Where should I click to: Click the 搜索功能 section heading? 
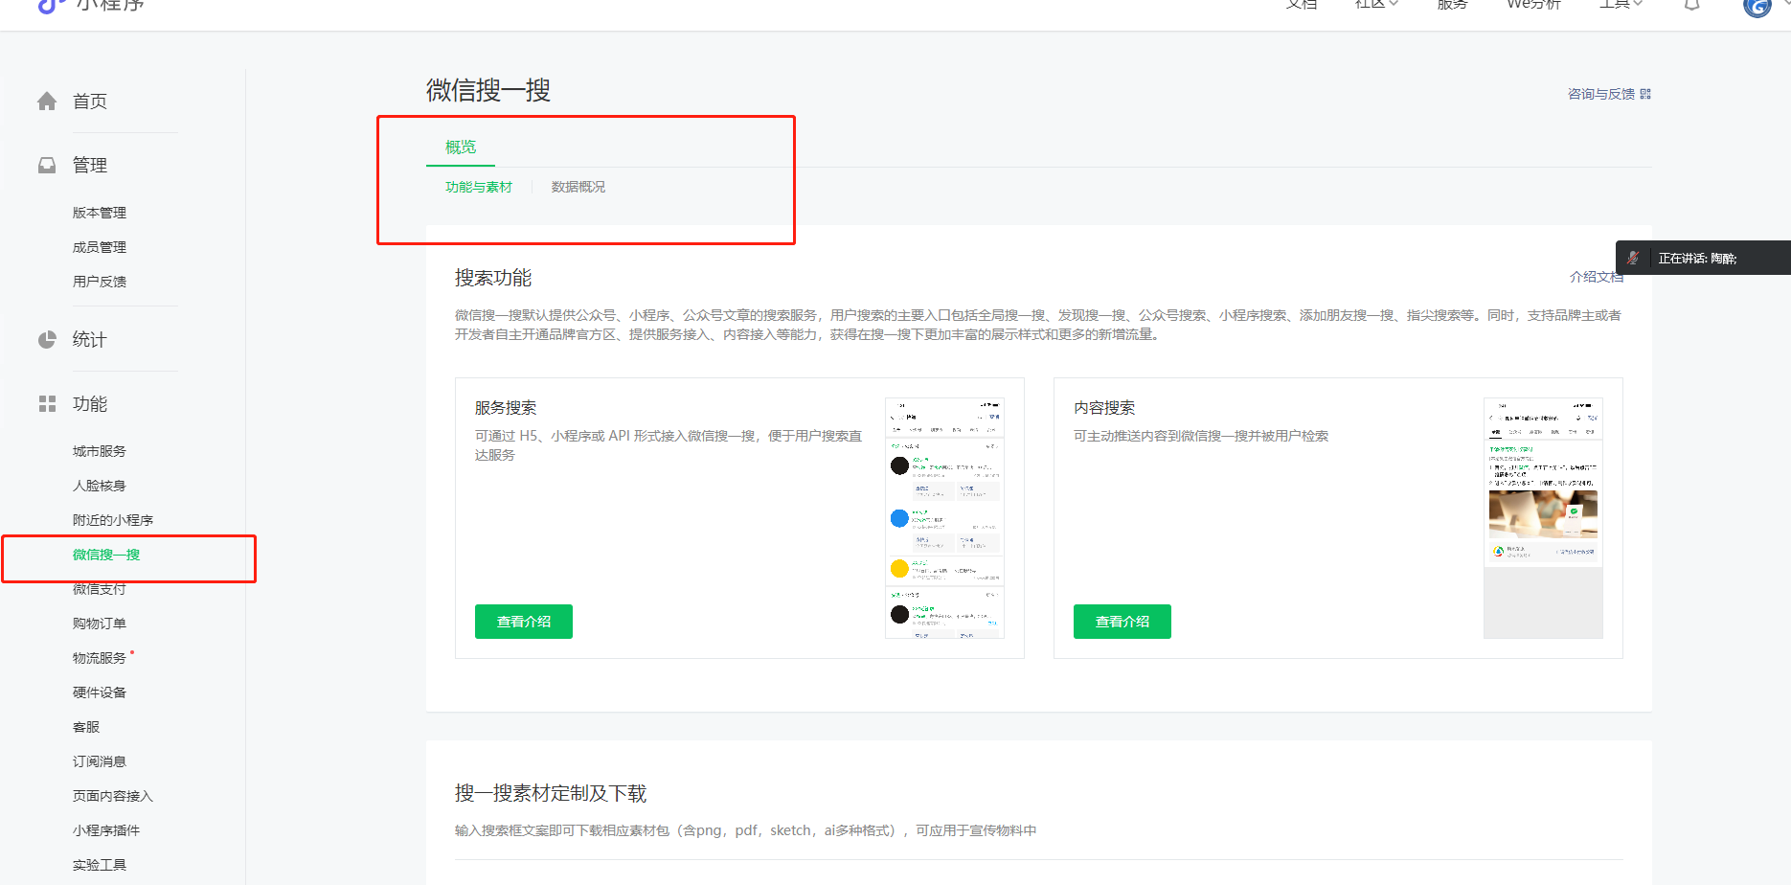click(x=493, y=278)
